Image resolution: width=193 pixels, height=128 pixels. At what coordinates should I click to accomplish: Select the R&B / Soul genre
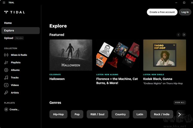pos(97,114)
